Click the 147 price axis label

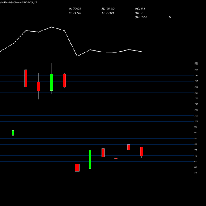196,70
